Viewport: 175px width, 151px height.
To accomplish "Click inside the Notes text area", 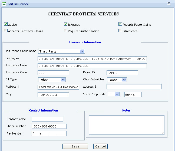I will coord(127,125).
